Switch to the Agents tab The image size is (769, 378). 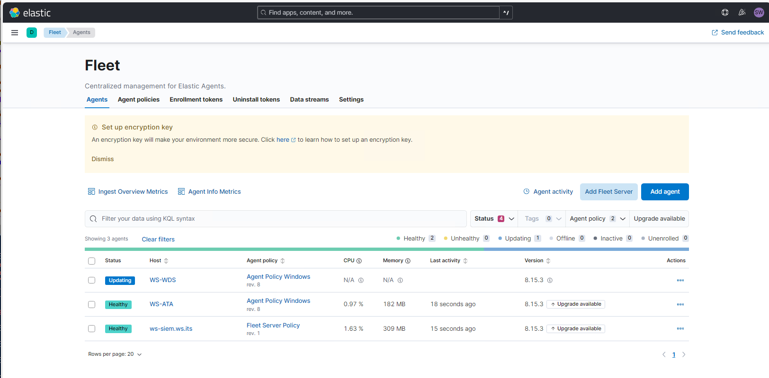point(97,100)
